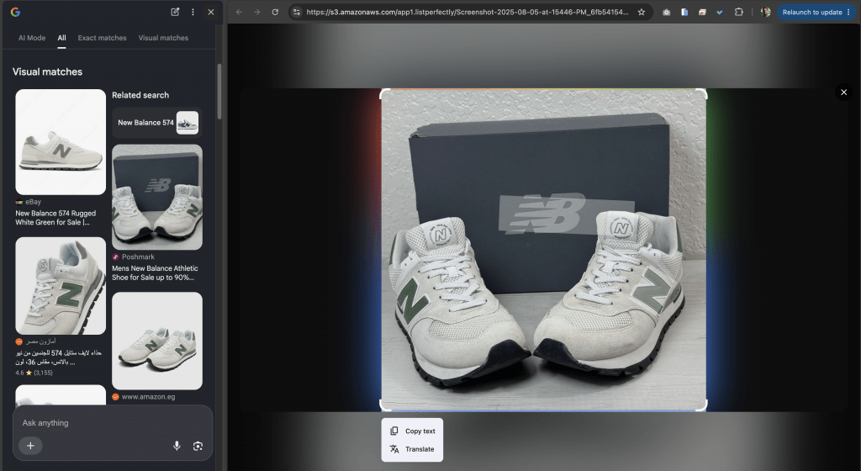The image size is (861, 471).
Task: Click the top-left Lens selection corner handle
Action: pos(384,93)
